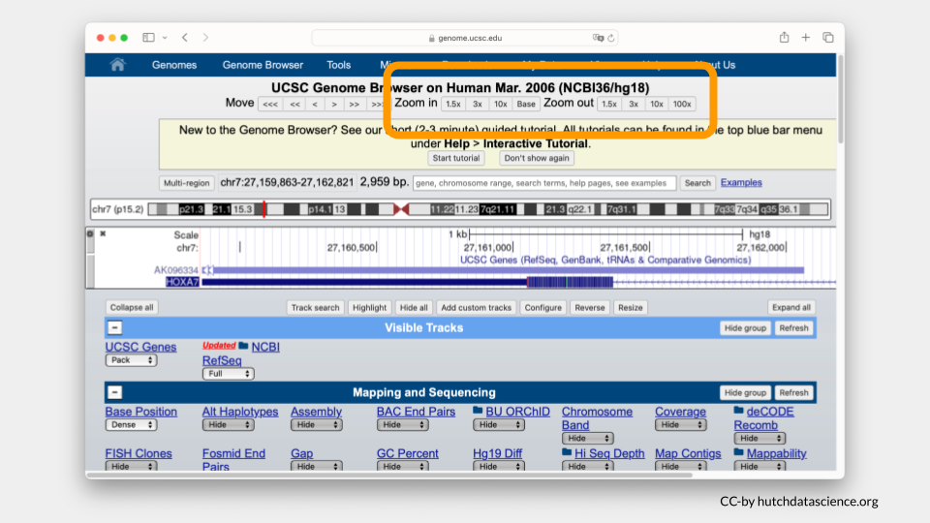
Task: Close the UCSC Genes track x icon
Action: pos(103,233)
